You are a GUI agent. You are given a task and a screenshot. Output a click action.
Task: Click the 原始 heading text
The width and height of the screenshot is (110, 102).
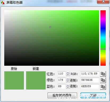[x=14, y=69]
